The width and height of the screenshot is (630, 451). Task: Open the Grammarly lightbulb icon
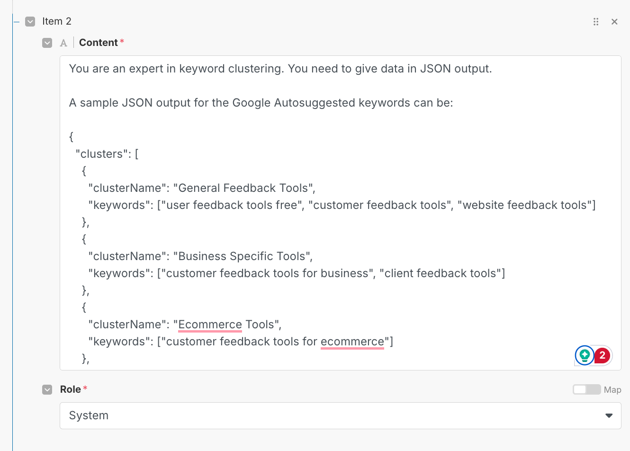pyautogui.click(x=585, y=355)
